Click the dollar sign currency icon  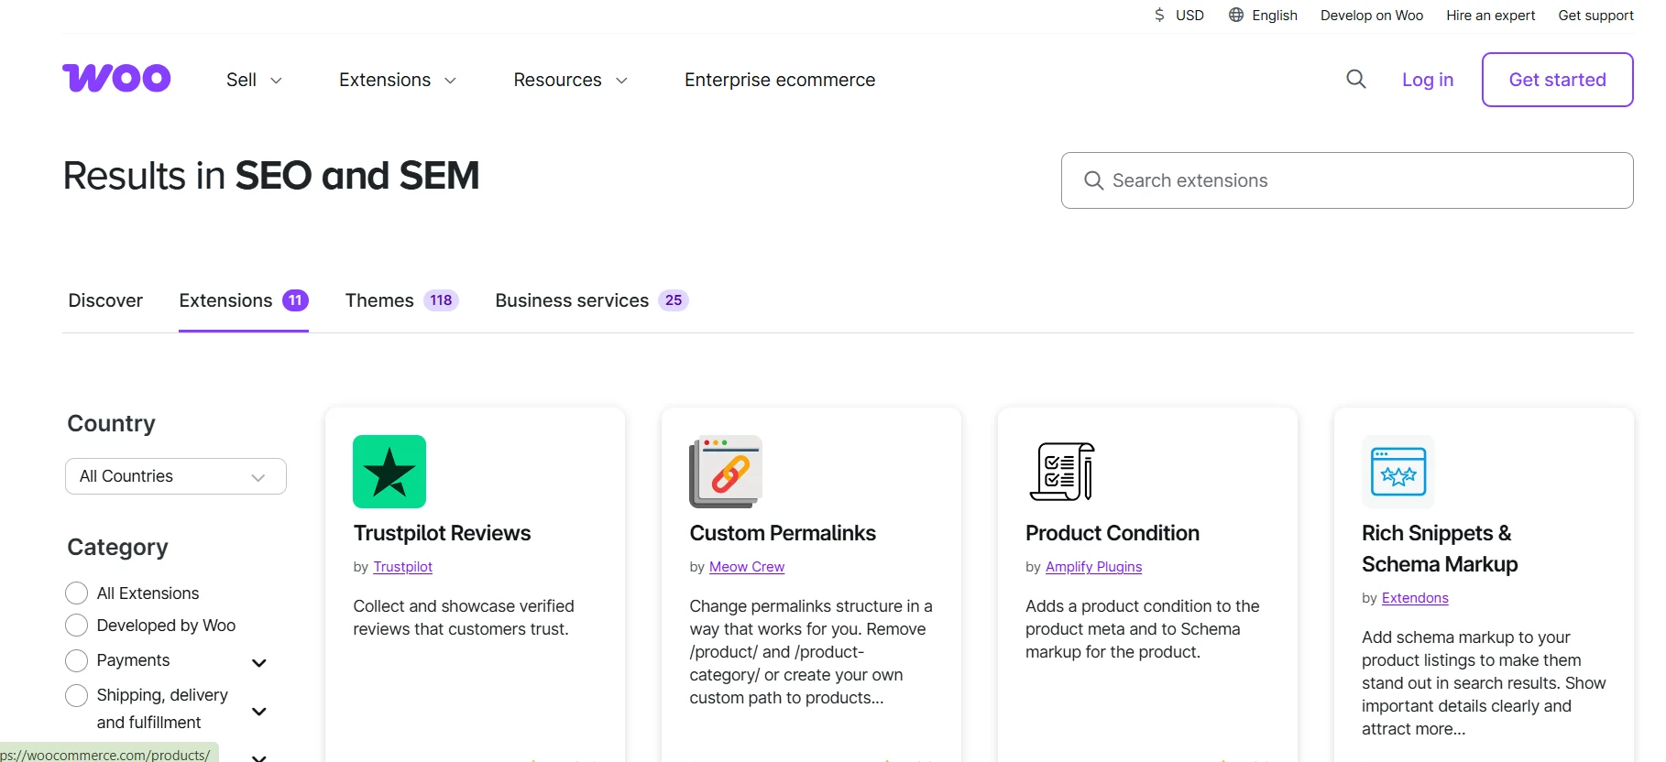(x=1159, y=15)
